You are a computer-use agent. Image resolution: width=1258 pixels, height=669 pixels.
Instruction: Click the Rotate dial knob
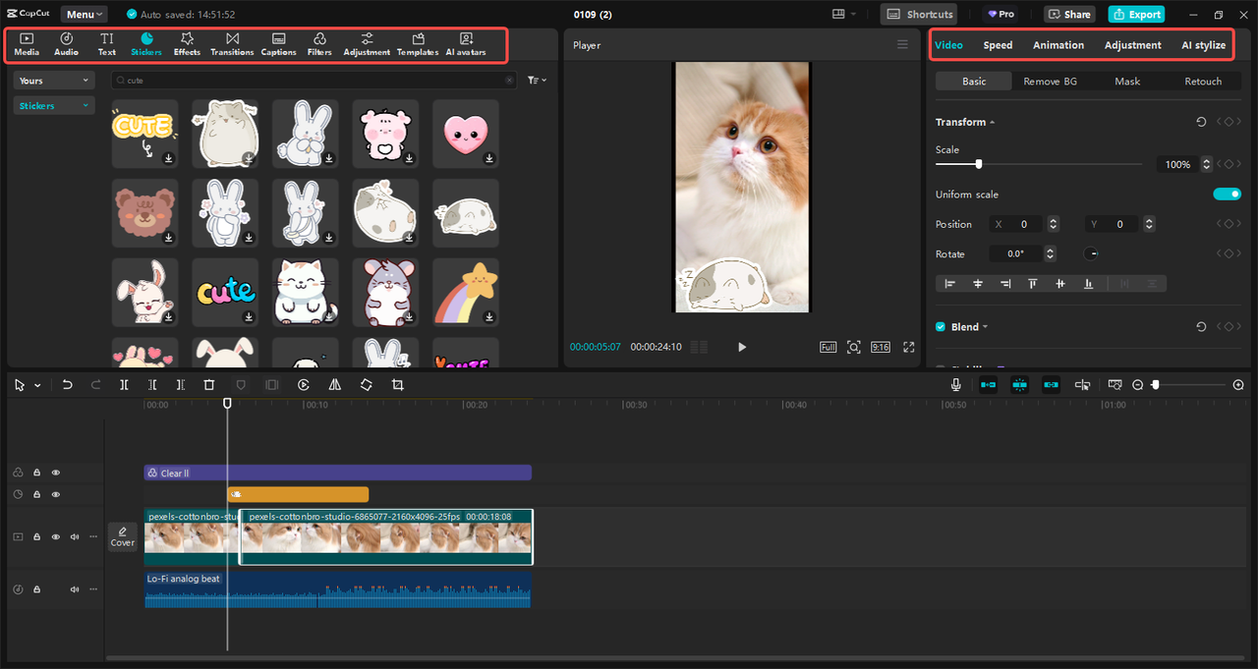pyautogui.click(x=1091, y=253)
